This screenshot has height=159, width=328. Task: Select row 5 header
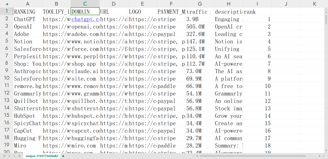(6, 41)
